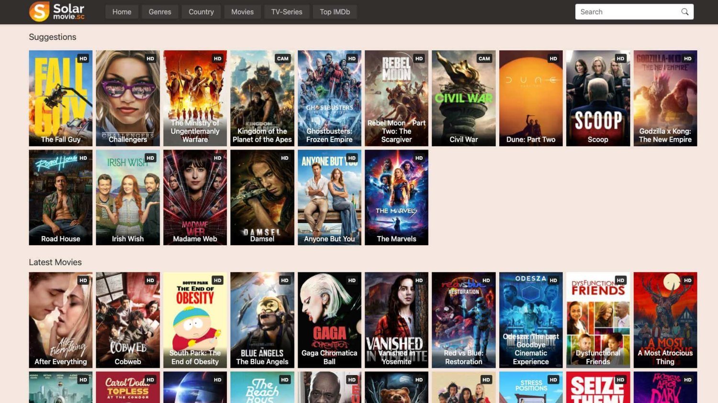Open the Civil War movie poster

point(464,98)
